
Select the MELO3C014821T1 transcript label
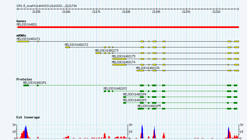(28, 39)
